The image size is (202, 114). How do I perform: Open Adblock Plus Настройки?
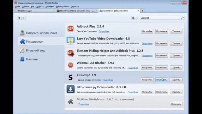point(147,31)
